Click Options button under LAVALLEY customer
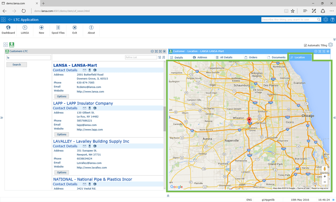The image size is (336, 202). [61, 172]
